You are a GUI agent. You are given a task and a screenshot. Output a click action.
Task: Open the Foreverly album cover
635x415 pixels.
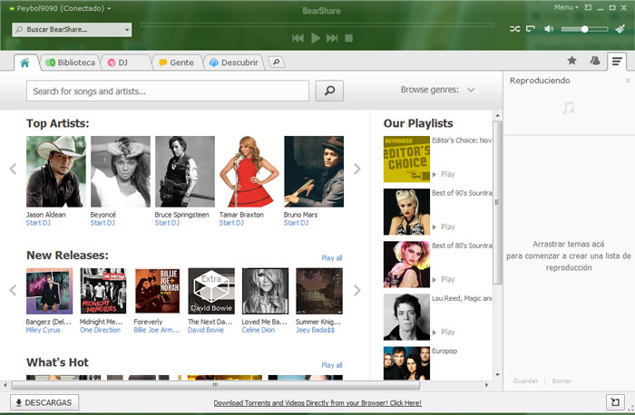[x=157, y=291]
